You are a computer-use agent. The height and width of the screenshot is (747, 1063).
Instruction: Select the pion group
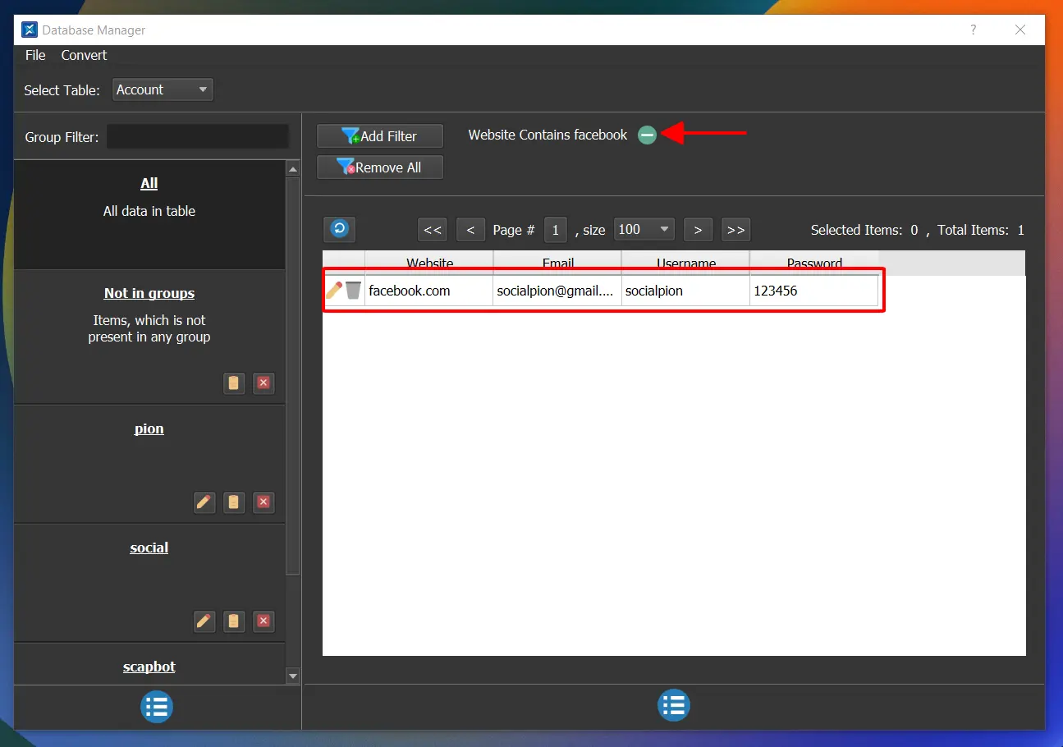tap(149, 463)
